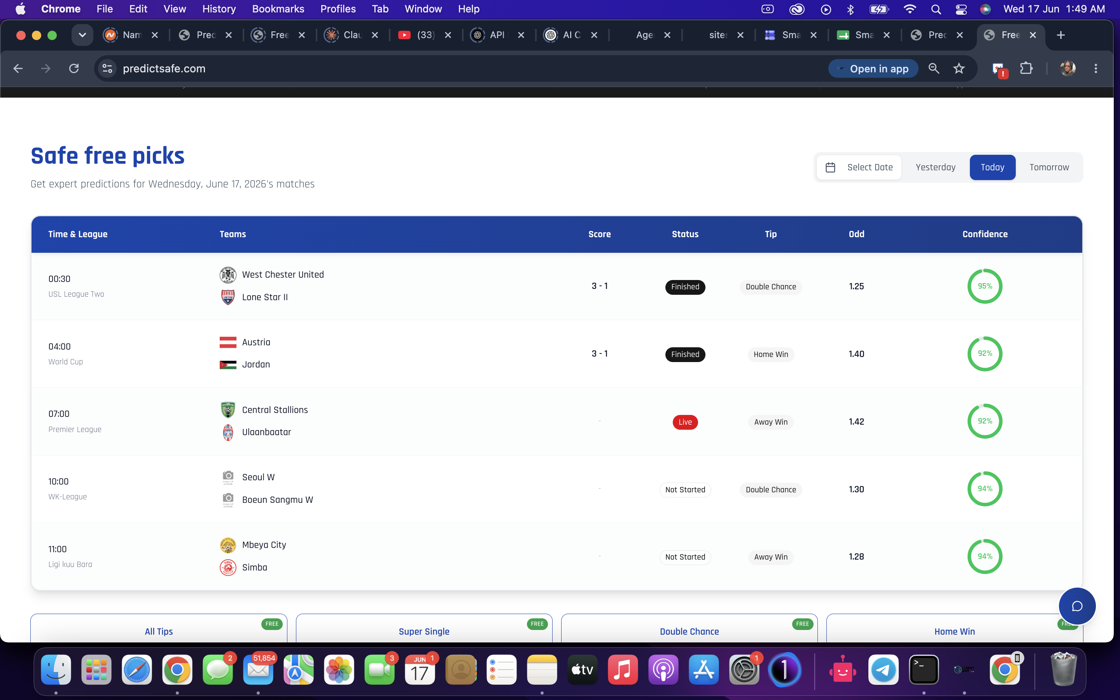Click the browser forward arrow

click(45, 68)
